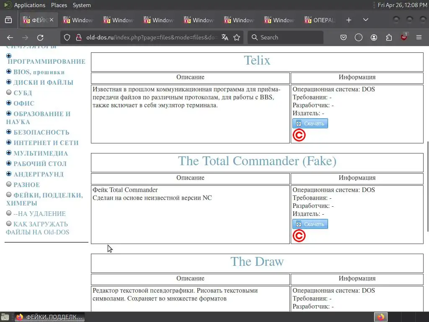The image size is (429, 322).
Task: Click magnifier icon in the Search box
Action: click(x=254, y=37)
